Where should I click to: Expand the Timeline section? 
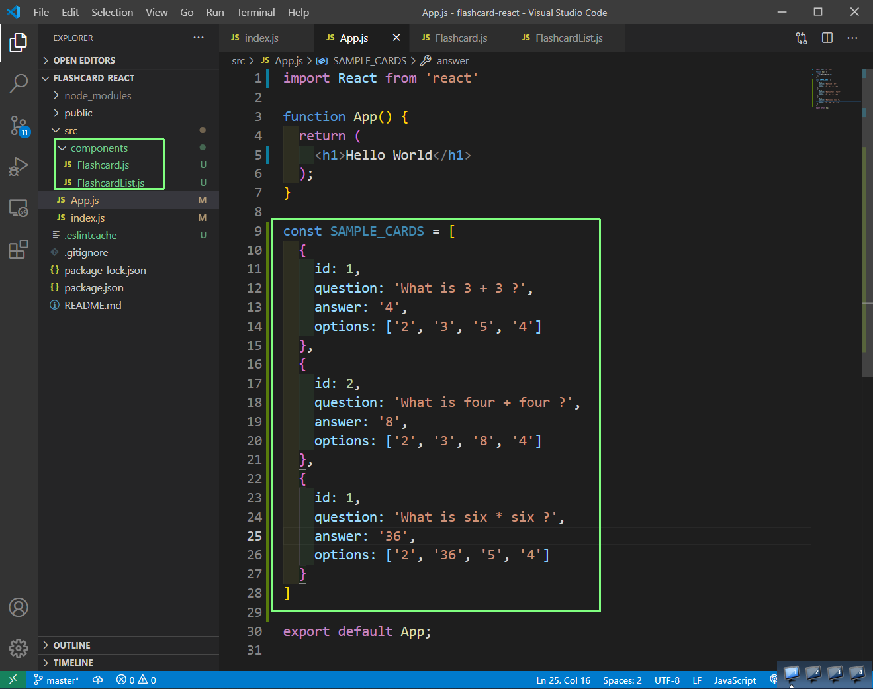pyautogui.click(x=128, y=663)
